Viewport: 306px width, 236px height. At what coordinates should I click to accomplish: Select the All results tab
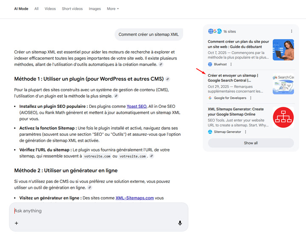point(37,8)
